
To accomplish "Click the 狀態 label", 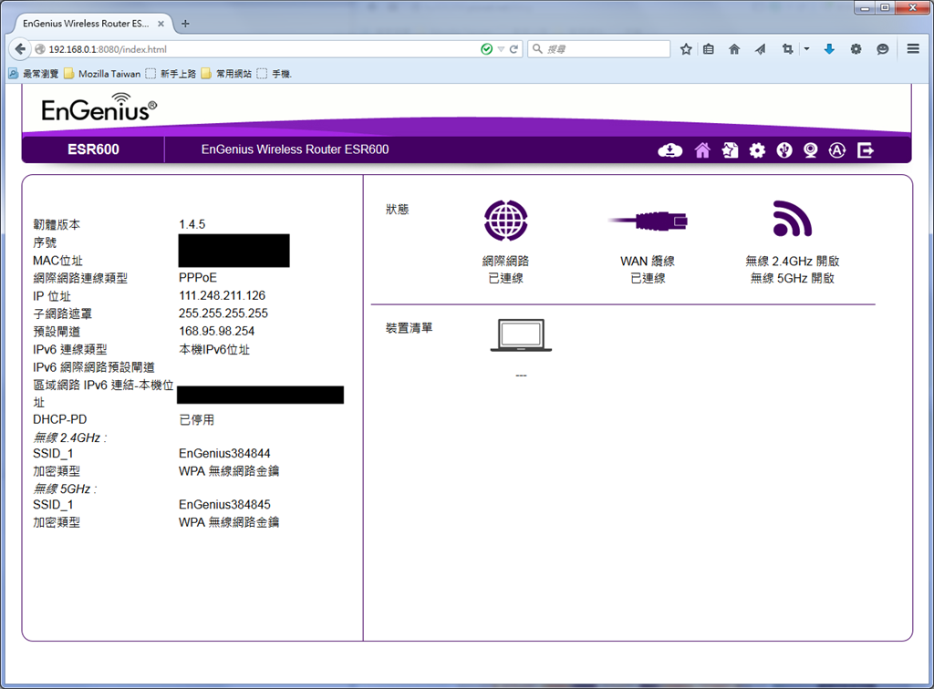I will point(398,209).
